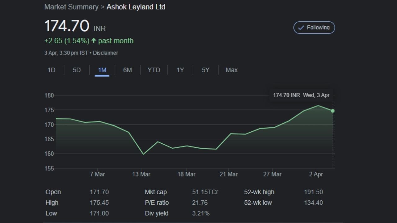Click the 18 Mar axis label
The image size is (397, 223).
(x=186, y=174)
